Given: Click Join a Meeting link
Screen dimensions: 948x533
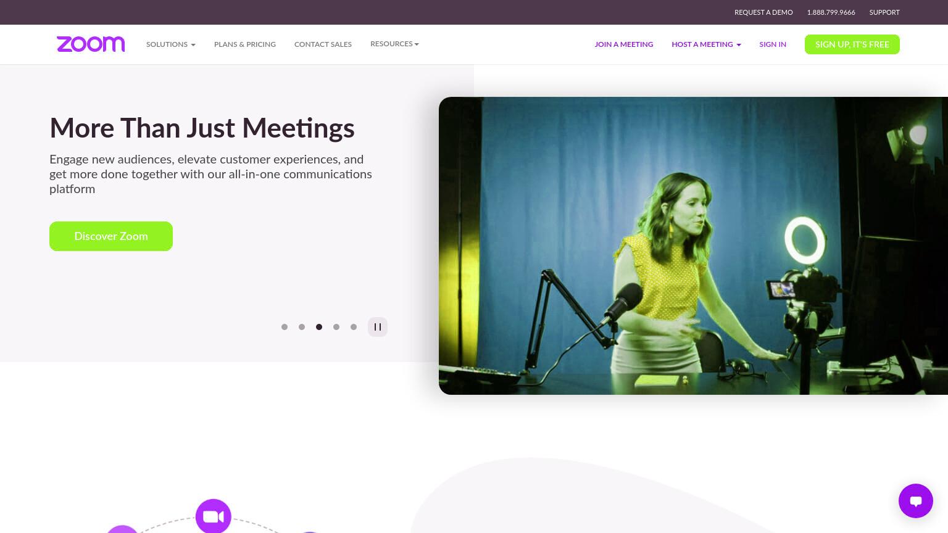Looking at the screenshot, I should 624,44.
